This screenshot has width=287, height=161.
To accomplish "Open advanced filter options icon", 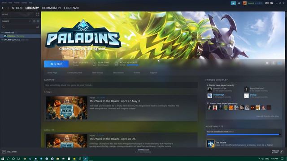I will pyautogui.click(x=38, y=27).
